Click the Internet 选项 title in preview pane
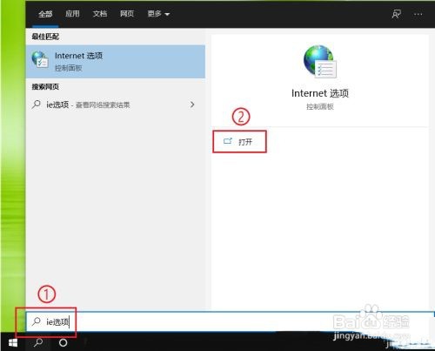The image size is (435, 351). 320,93
